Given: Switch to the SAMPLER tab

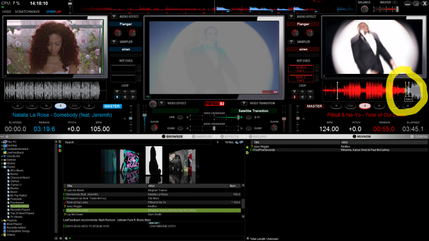Looking at the screenshot, I should point(202,137).
